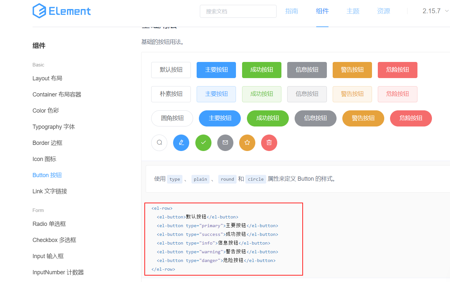Click the solid 默认按钮 default button
Image resolution: width=450 pixels, height=282 pixels.
pos(171,70)
